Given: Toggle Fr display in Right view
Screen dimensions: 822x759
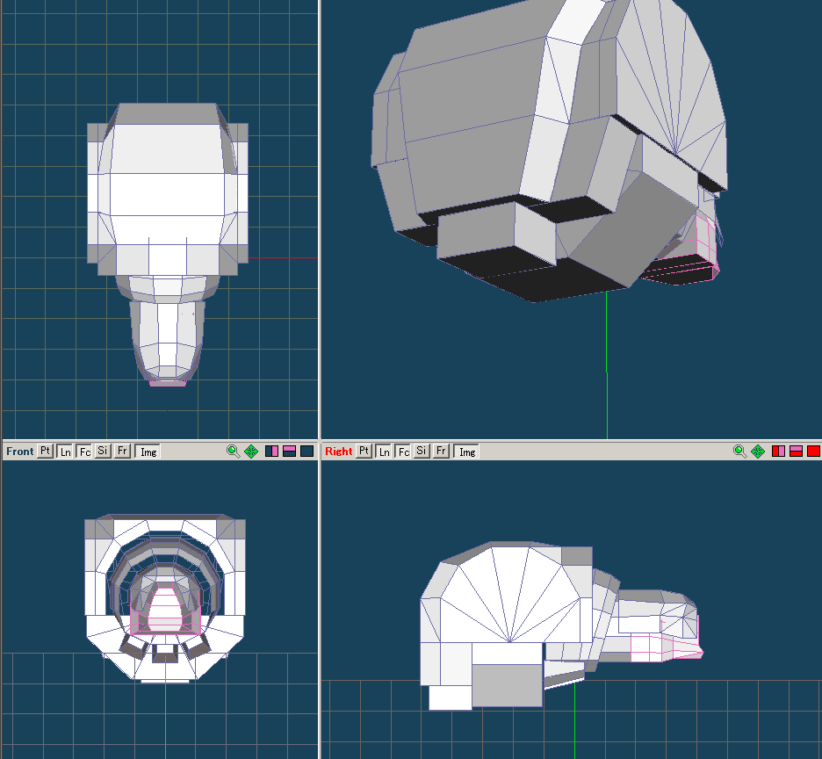Looking at the screenshot, I should (441, 452).
